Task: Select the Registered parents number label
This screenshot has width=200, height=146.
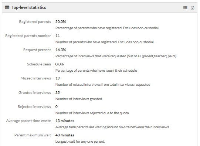Action: [28, 36]
